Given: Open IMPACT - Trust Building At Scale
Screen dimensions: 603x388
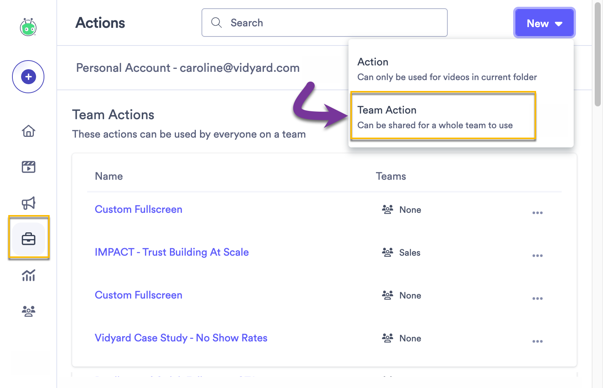Looking at the screenshot, I should pyautogui.click(x=171, y=252).
